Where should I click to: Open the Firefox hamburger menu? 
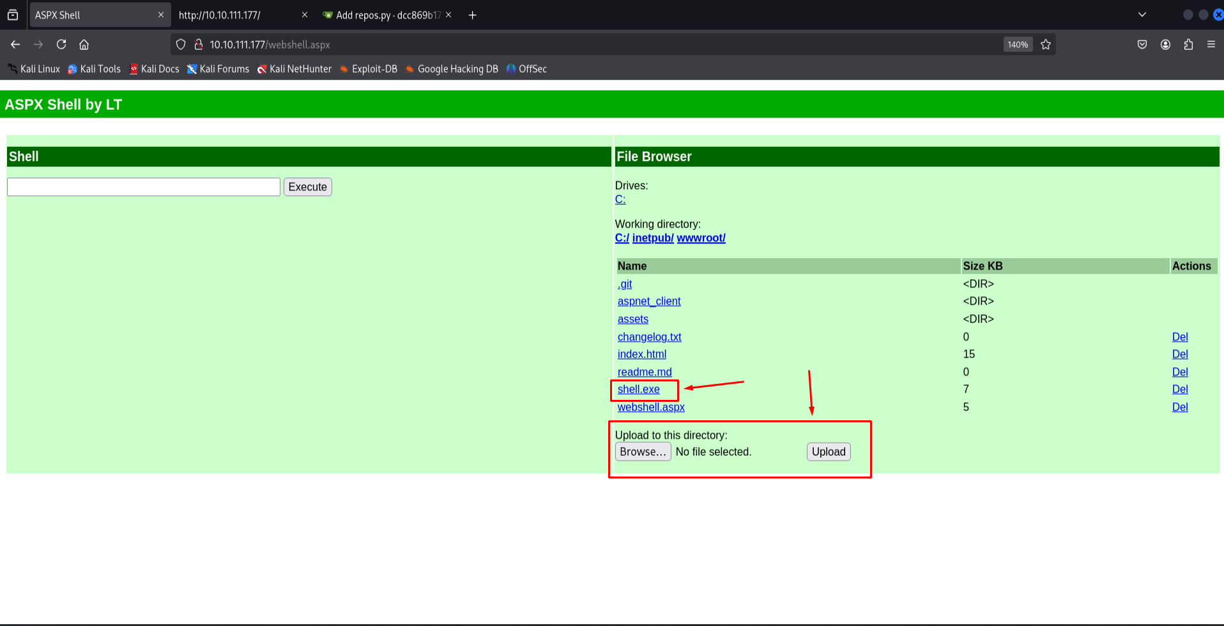pyautogui.click(x=1211, y=44)
